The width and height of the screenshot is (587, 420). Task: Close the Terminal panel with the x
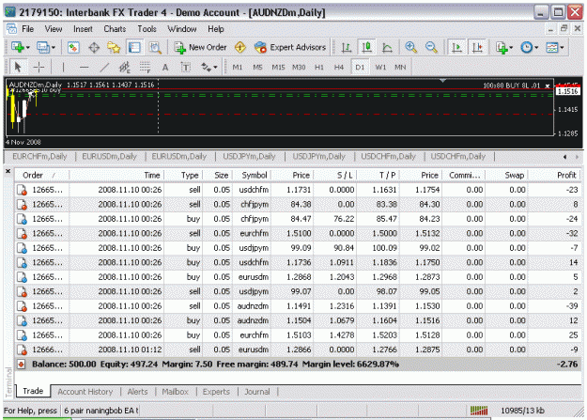point(8,171)
